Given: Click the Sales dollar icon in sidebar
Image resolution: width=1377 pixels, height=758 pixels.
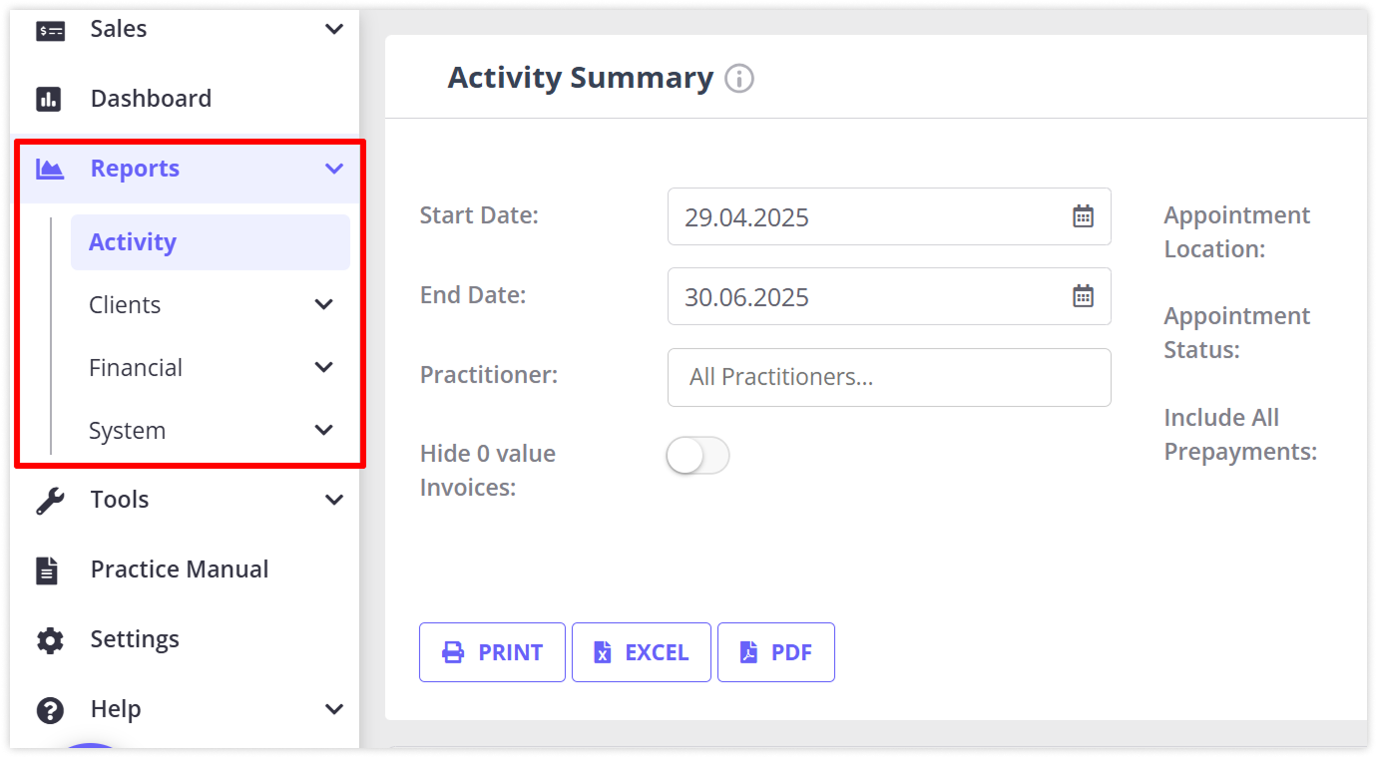Looking at the screenshot, I should point(50,31).
